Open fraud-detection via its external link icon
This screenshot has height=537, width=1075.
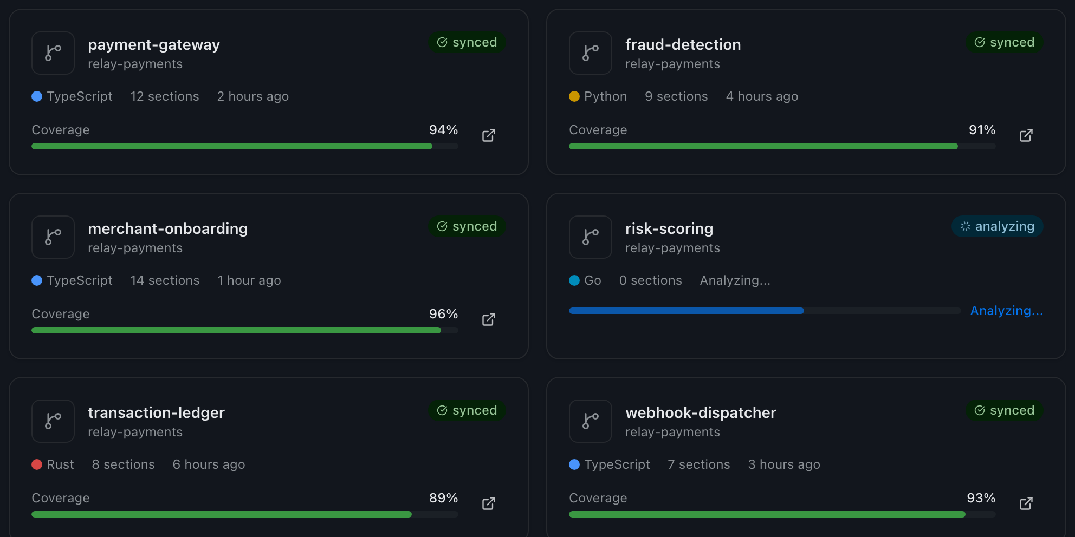1026,135
